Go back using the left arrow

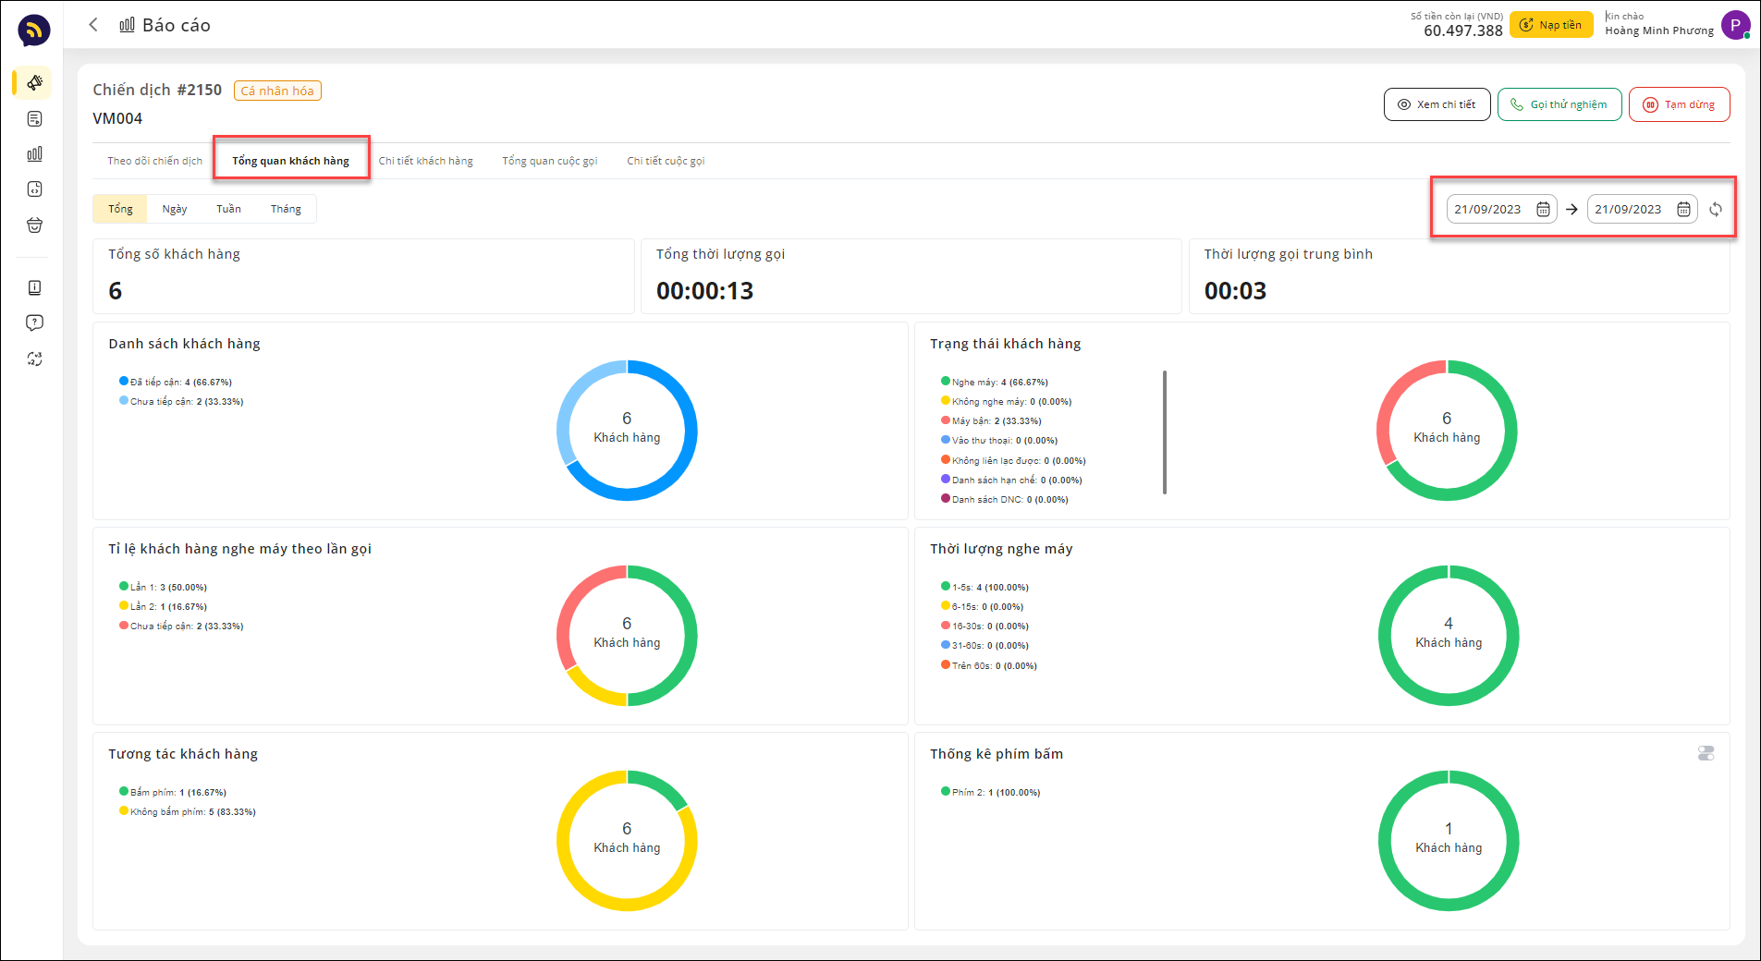click(93, 25)
